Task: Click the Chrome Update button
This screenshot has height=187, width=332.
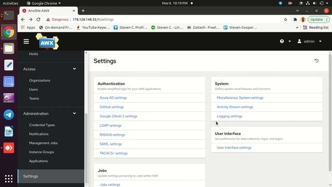Action: coord(319,20)
